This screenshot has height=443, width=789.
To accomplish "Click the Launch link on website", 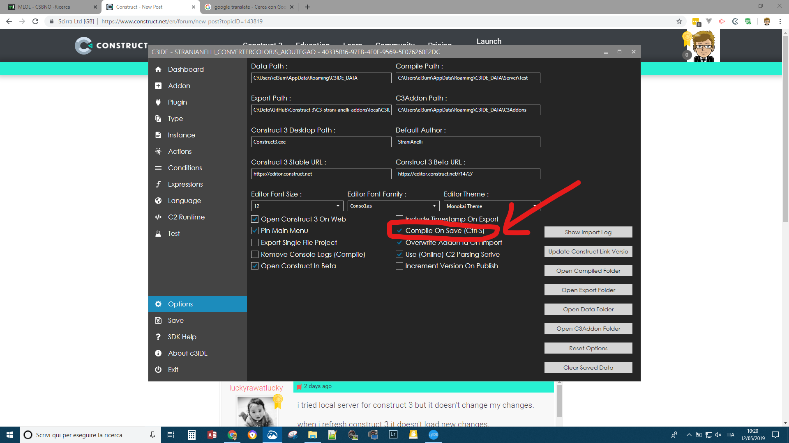I will 489,41.
